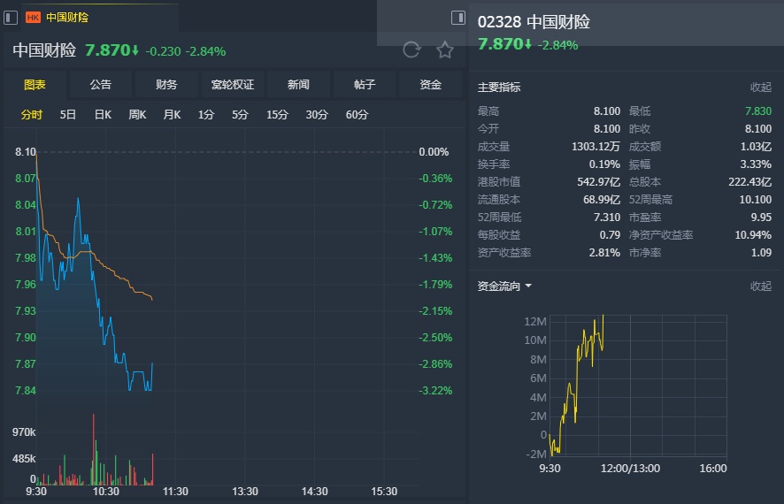Switch chart to 日K view

tap(103, 115)
